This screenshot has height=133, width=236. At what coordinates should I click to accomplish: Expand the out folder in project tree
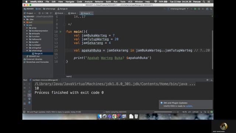pyautogui.click(x=25, y=22)
